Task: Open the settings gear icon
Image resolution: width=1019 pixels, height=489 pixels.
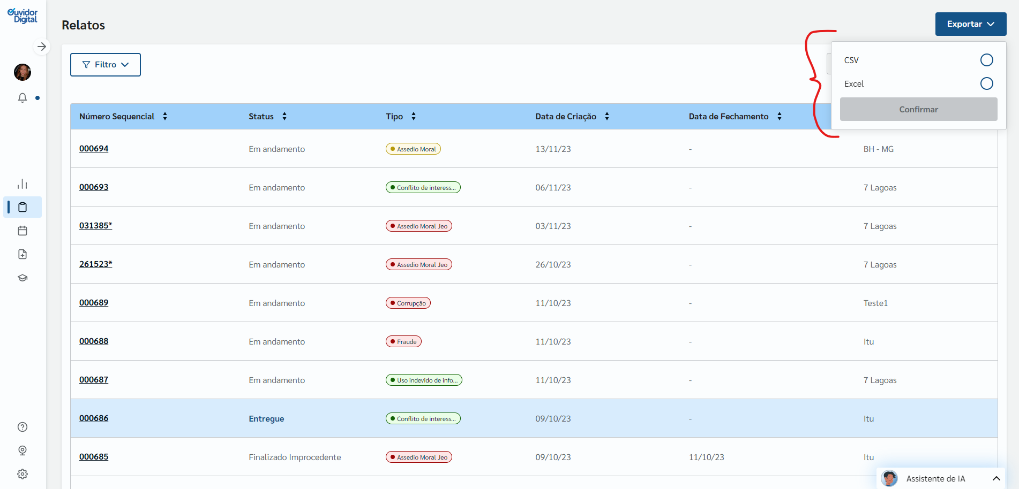Action: [x=23, y=474]
